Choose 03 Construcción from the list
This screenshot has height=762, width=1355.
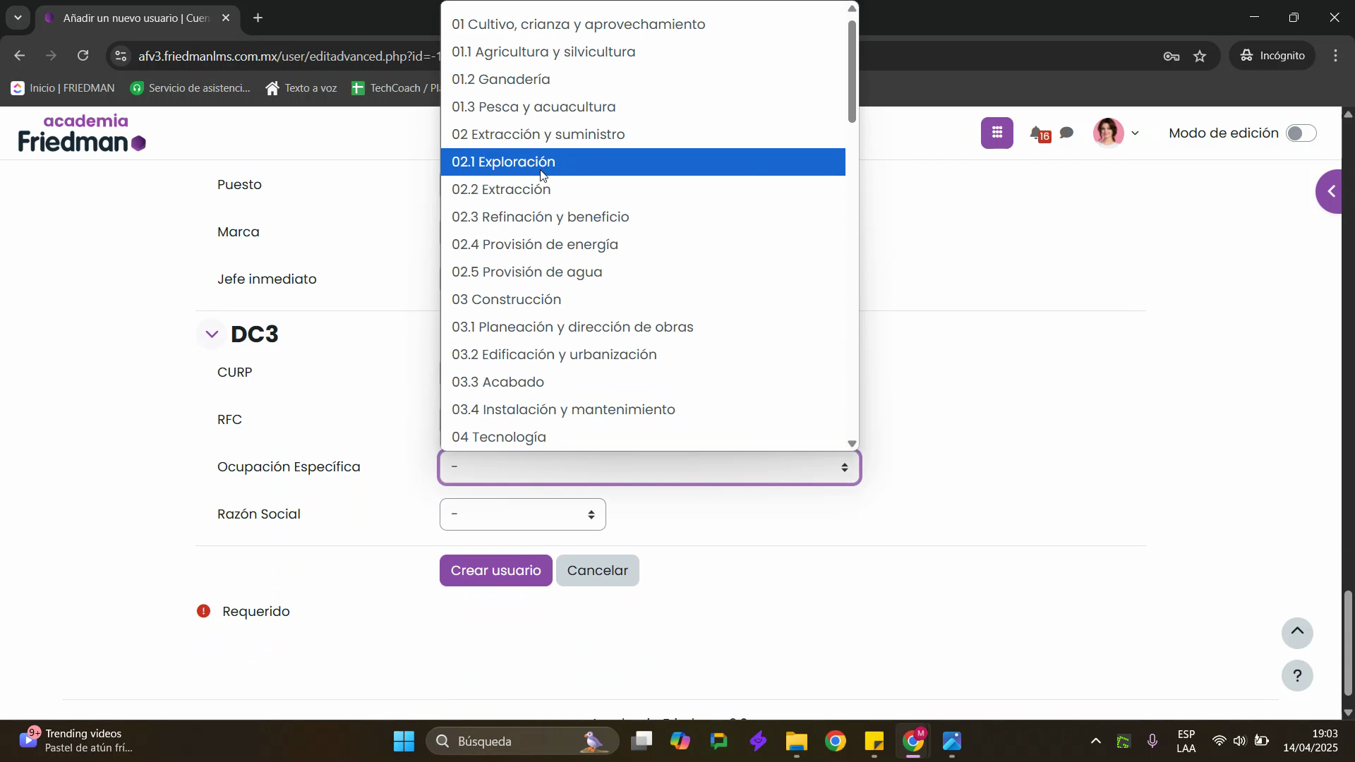point(507,299)
